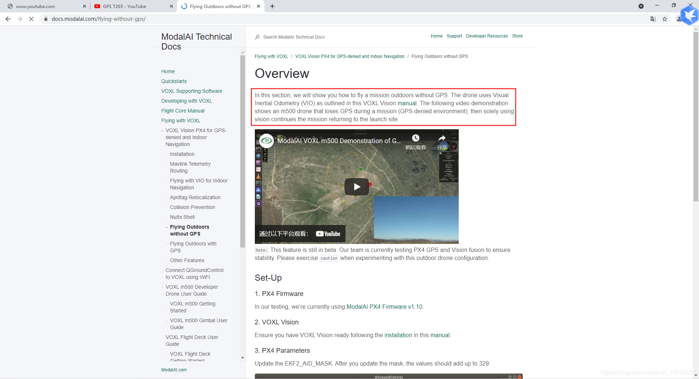Click VOXL Vision PX4 breadcrumb link

point(350,56)
